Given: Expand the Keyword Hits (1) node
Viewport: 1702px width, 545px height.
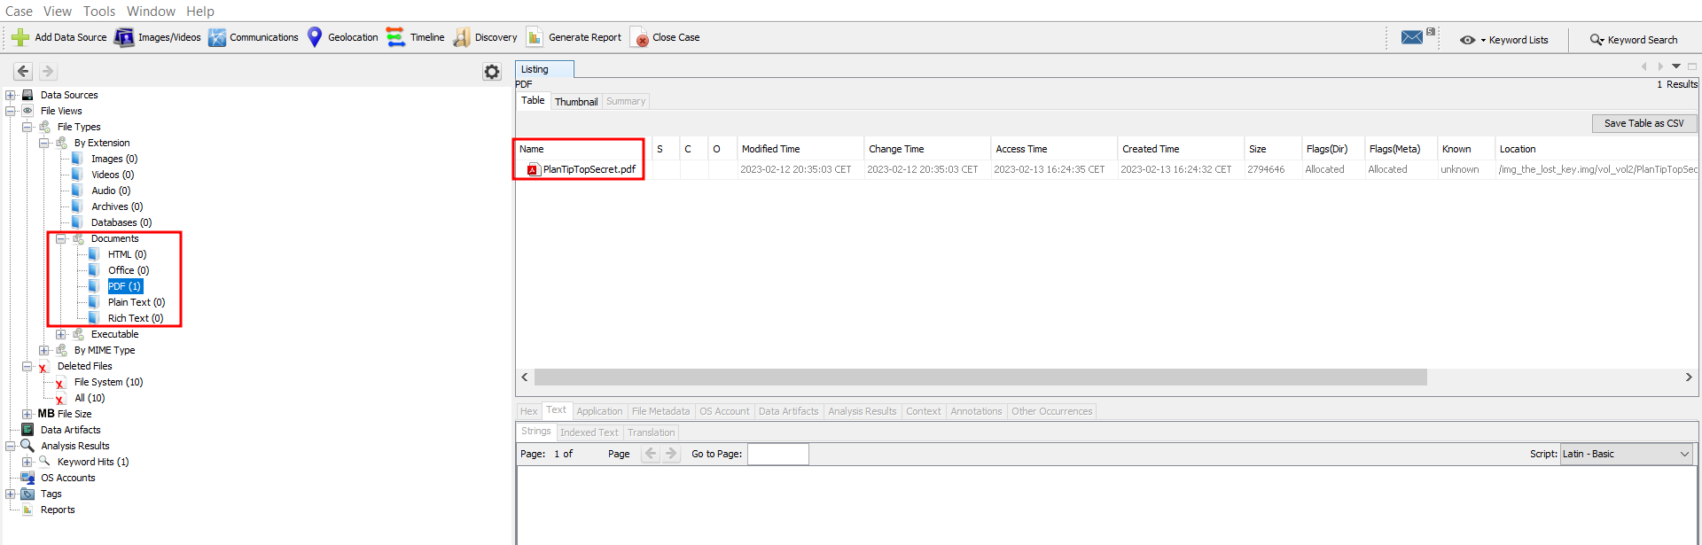Looking at the screenshot, I should [27, 462].
